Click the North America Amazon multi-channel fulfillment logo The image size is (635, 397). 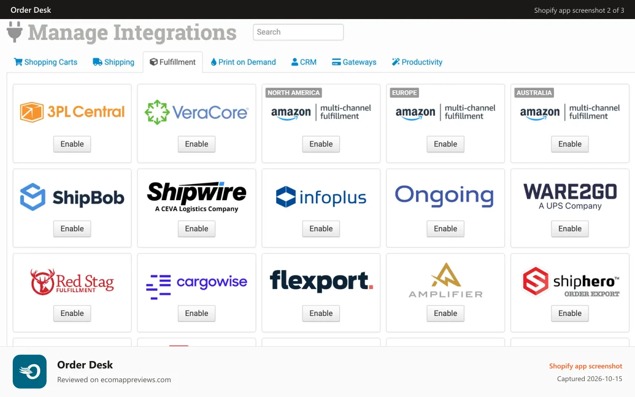[x=321, y=112]
